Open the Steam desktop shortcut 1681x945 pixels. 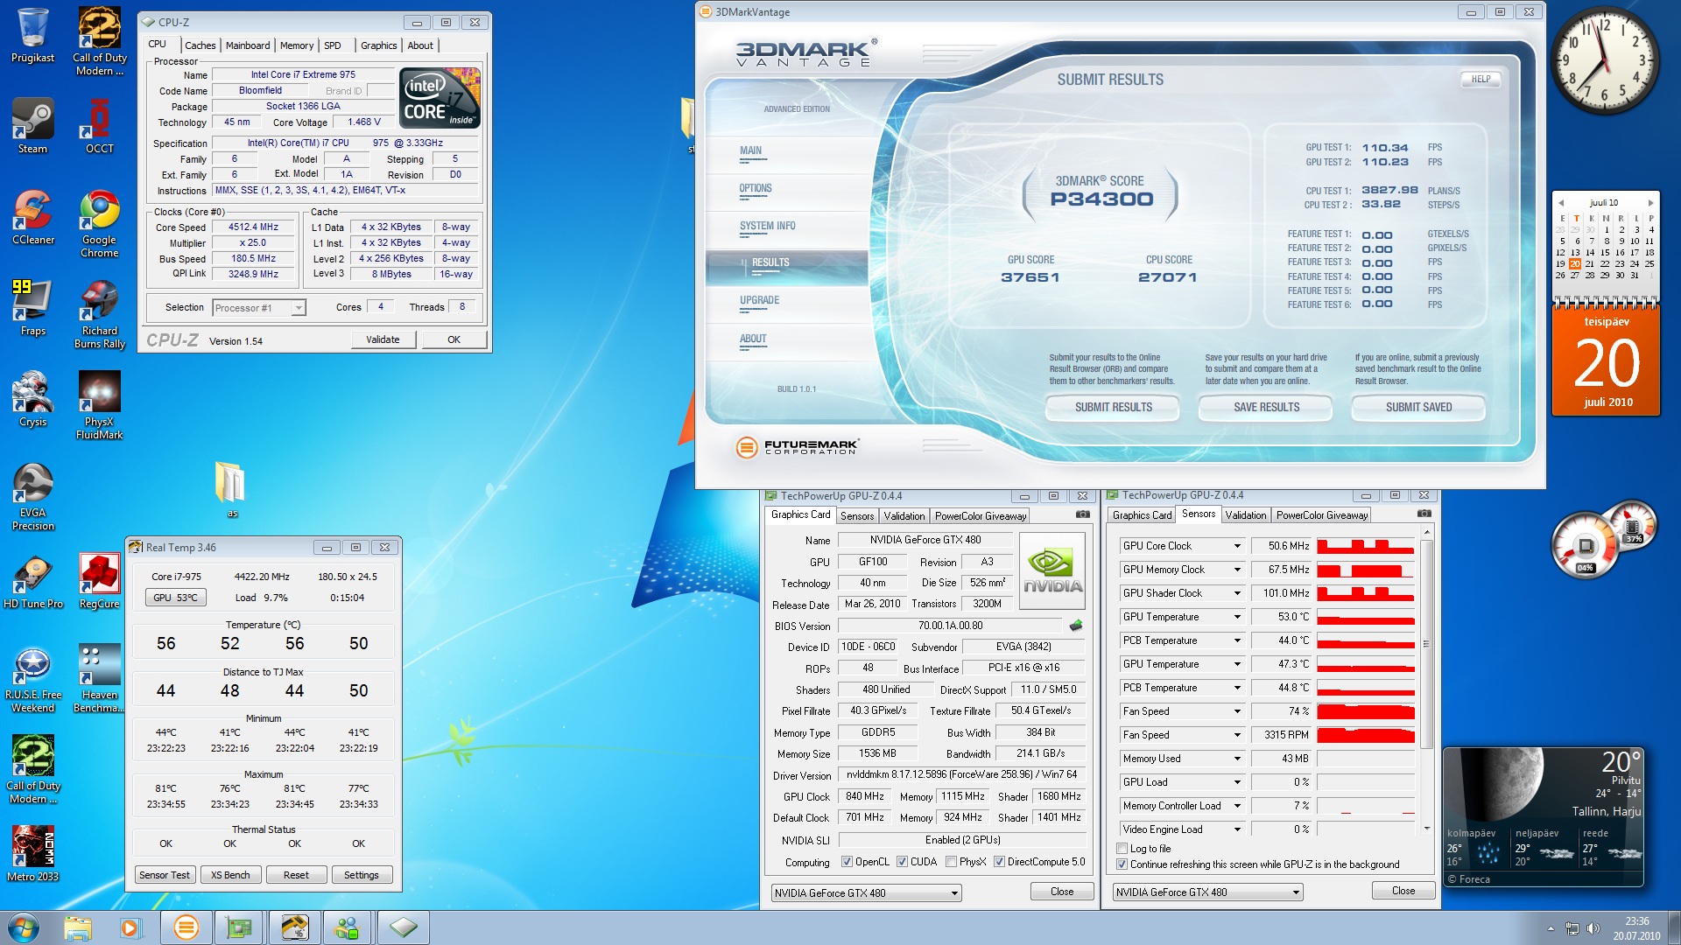click(33, 126)
